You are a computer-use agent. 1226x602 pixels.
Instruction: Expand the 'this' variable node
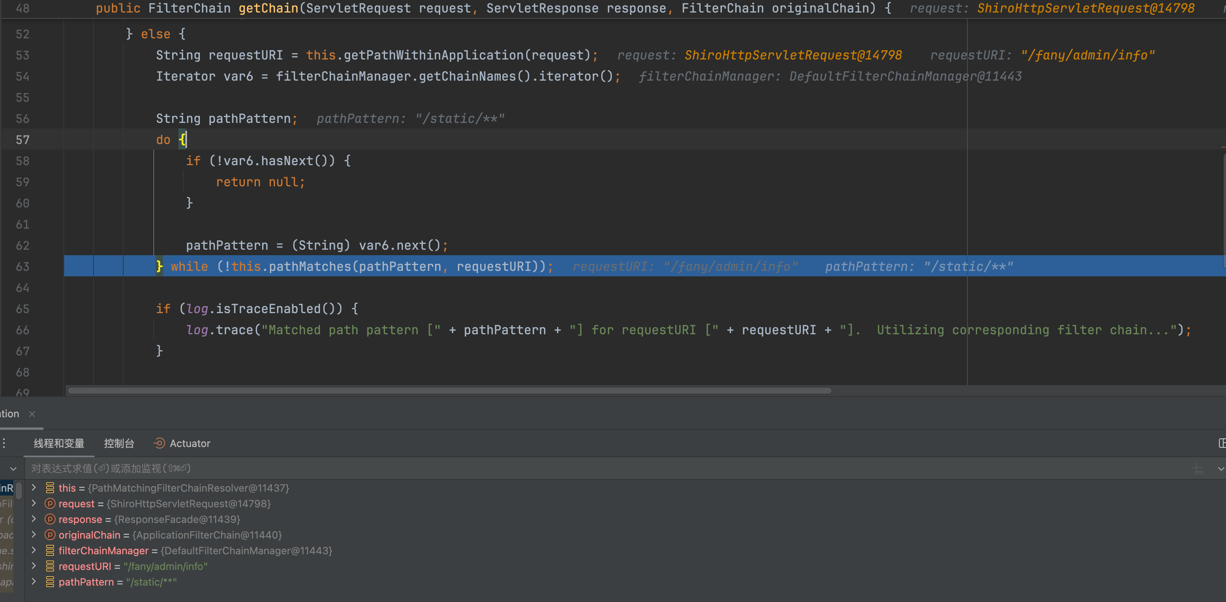[x=34, y=488]
